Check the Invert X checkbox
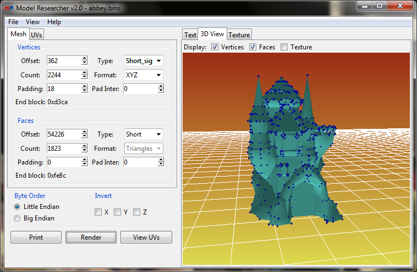Screen dimensions: 417x272 [x=98, y=212]
